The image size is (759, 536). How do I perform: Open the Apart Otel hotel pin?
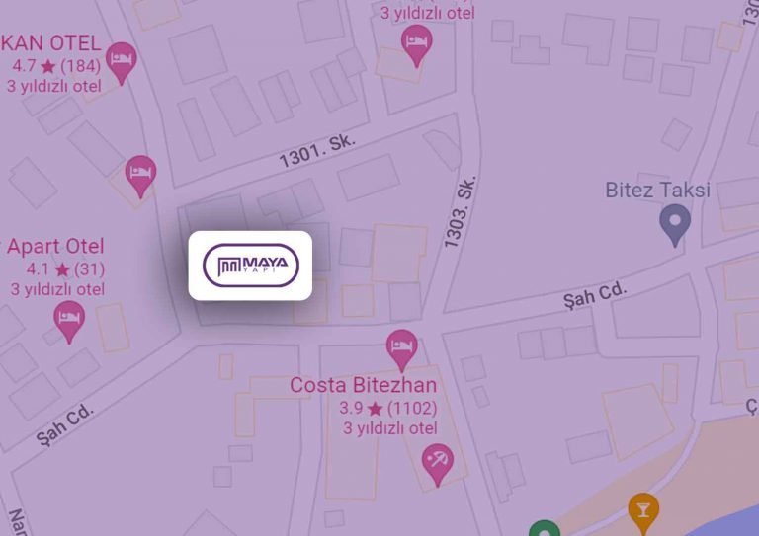click(69, 322)
